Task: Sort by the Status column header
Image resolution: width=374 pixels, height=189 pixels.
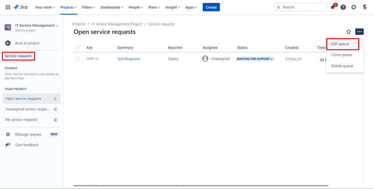Action: click(242, 48)
